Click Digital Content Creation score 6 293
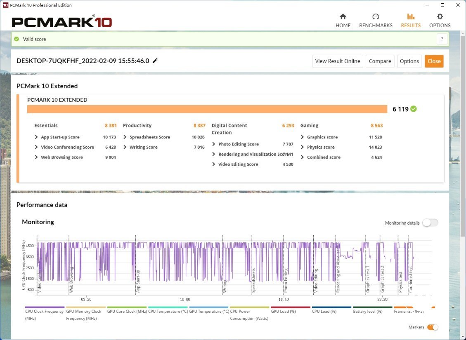 click(x=288, y=126)
